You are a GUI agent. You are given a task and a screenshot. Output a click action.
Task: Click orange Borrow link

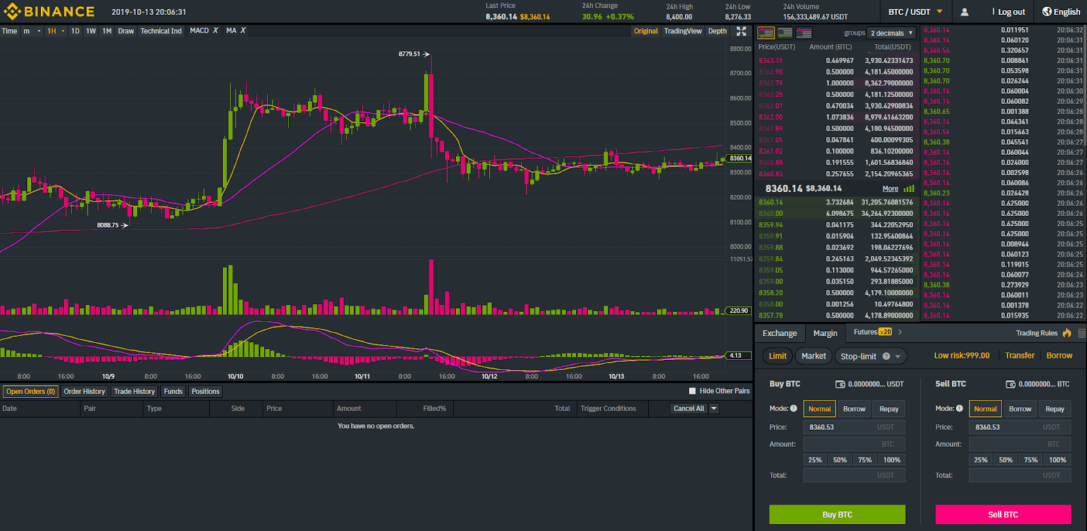[x=1059, y=355]
